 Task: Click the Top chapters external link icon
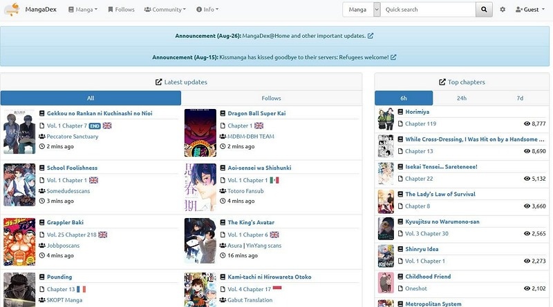pyautogui.click(x=442, y=82)
